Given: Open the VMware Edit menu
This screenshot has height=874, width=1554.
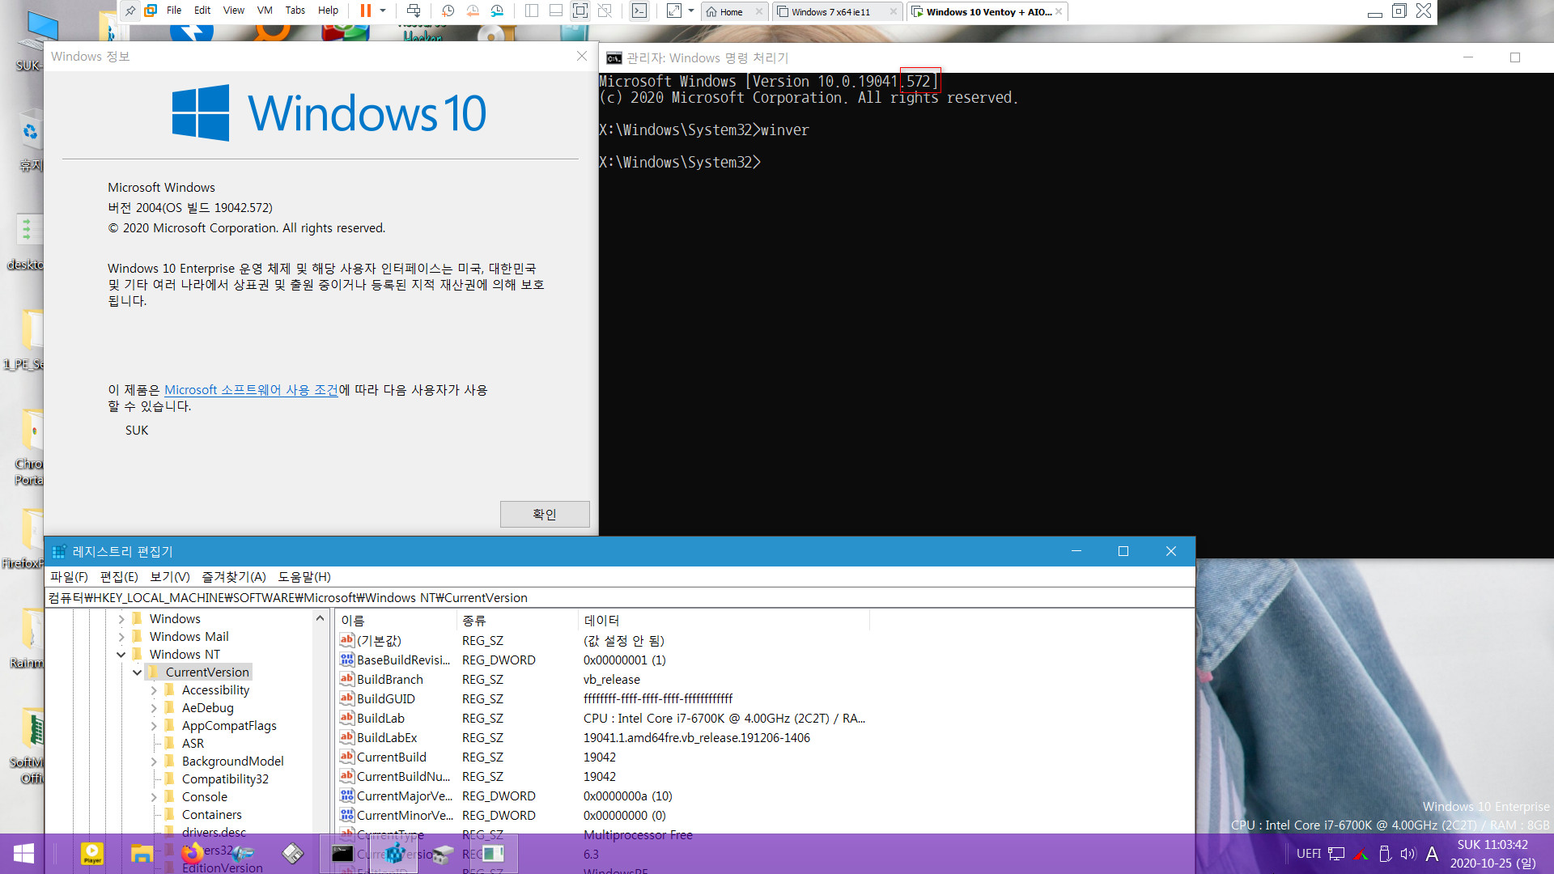Looking at the screenshot, I should pos(202,11).
